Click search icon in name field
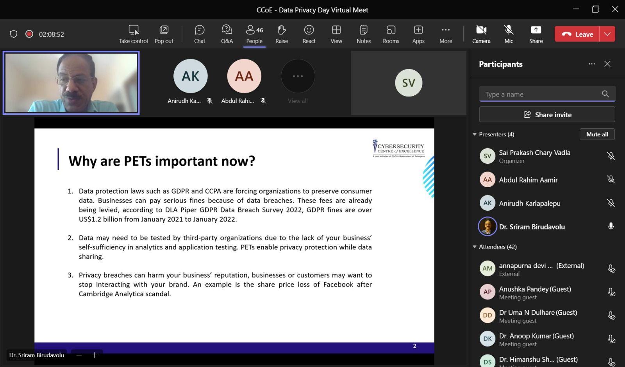Screen dimensions: 625x367 tap(605, 94)
